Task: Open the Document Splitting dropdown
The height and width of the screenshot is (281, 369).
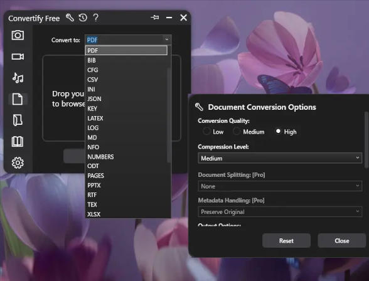Action: pyautogui.click(x=280, y=186)
